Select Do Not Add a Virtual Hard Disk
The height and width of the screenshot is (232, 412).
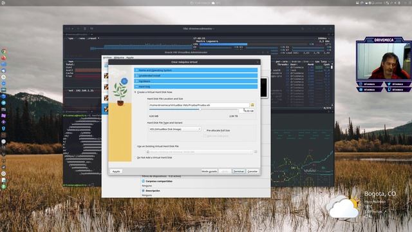pyautogui.click(x=153, y=157)
